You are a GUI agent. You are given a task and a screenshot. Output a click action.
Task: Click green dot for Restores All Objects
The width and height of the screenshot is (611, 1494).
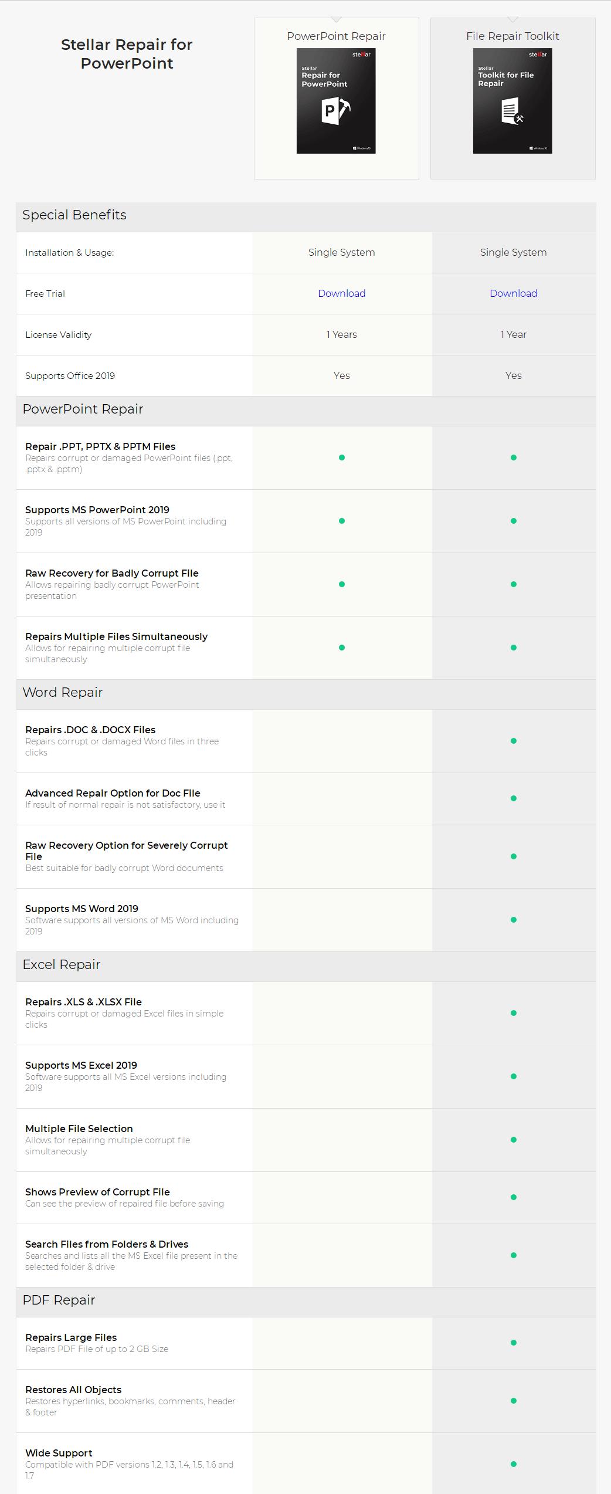(514, 1401)
